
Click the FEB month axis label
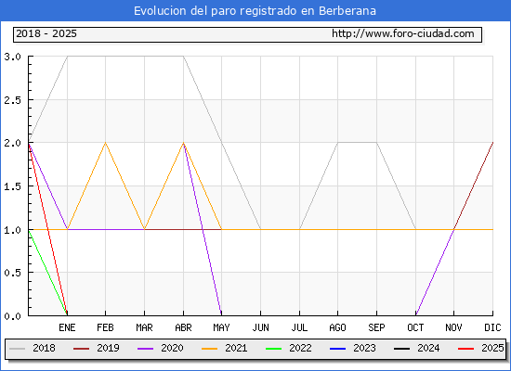click(105, 327)
